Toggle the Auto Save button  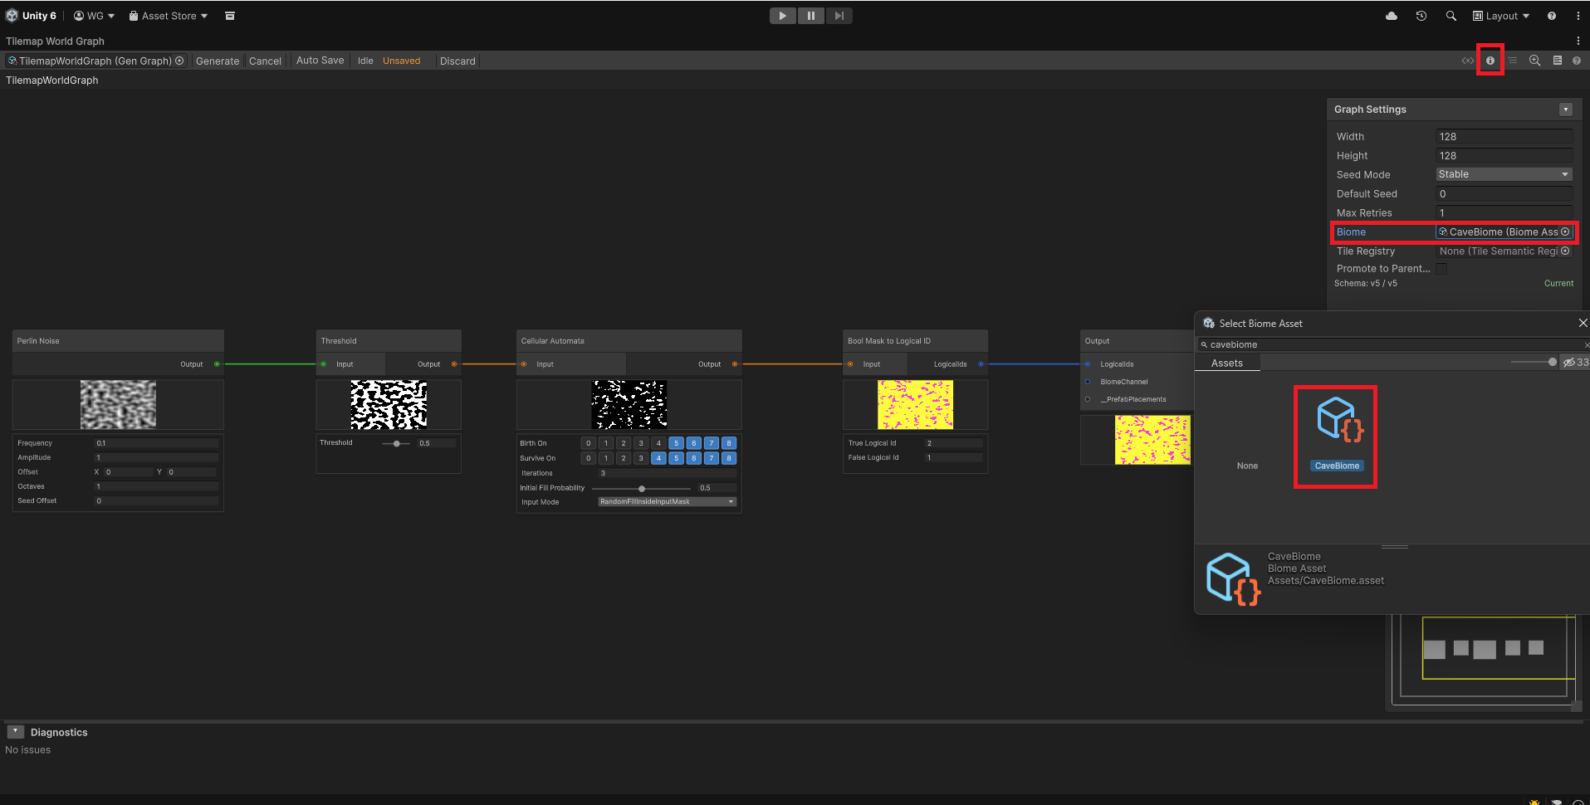pyautogui.click(x=320, y=61)
